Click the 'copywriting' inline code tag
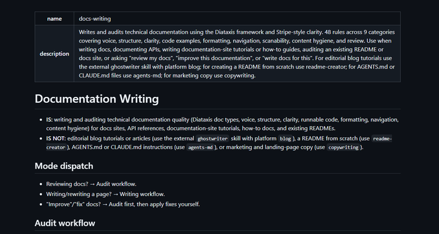The height and width of the screenshot is (234, 439). click(343, 147)
